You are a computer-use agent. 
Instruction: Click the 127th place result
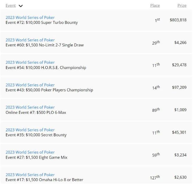tap(155, 177)
